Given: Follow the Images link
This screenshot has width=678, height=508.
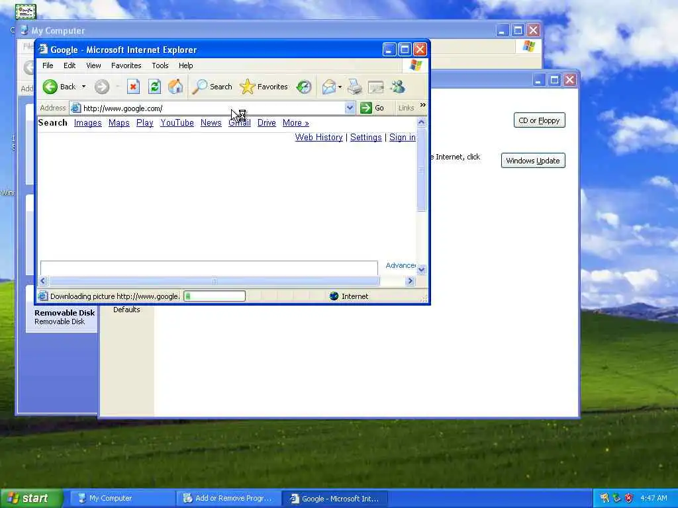Looking at the screenshot, I should pyautogui.click(x=88, y=123).
